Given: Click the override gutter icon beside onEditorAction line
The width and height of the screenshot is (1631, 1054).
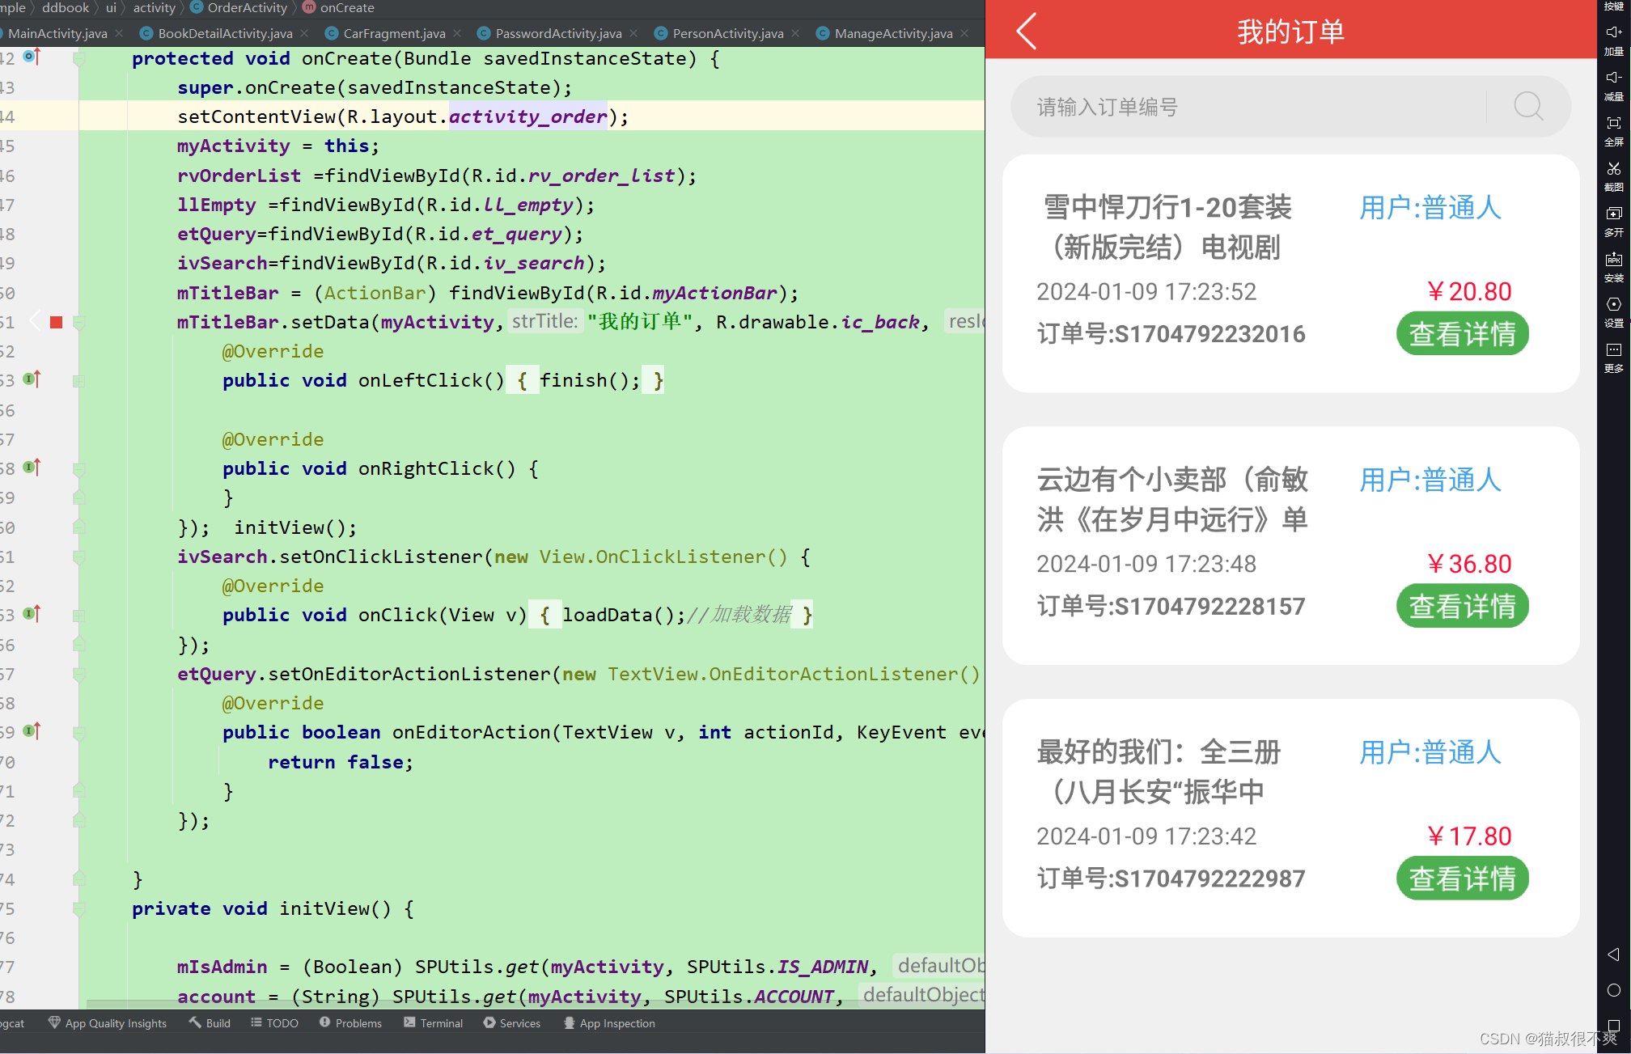Looking at the screenshot, I should pyautogui.click(x=32, y=730).
